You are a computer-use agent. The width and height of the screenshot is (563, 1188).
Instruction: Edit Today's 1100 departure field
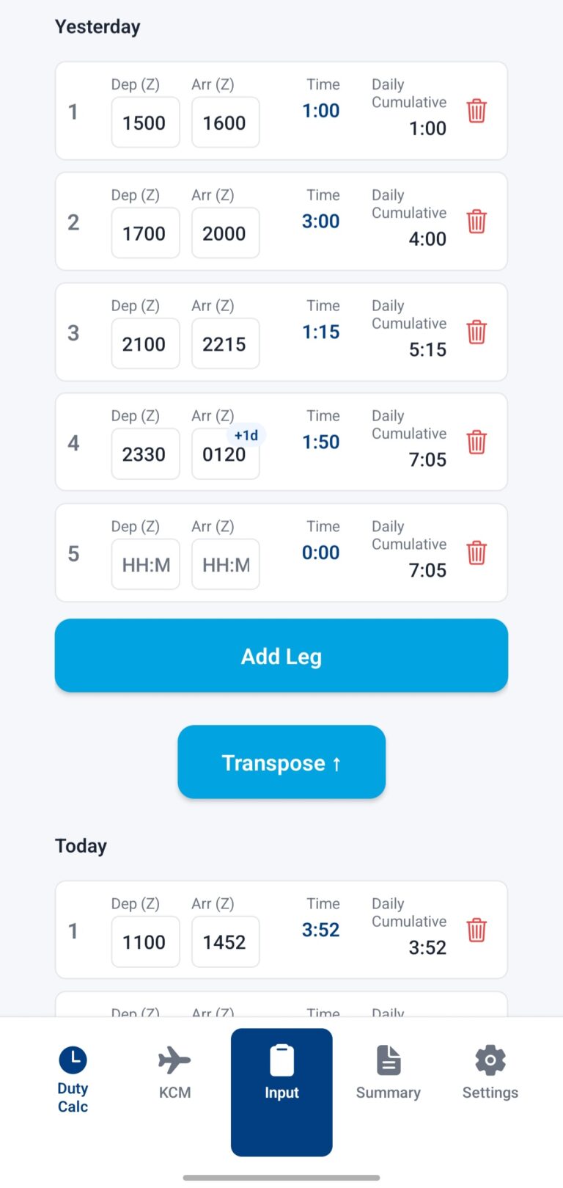point(145,941)
